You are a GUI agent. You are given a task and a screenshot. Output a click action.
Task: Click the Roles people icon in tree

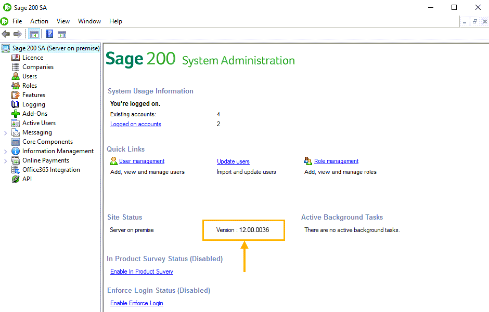click(15, 86)
